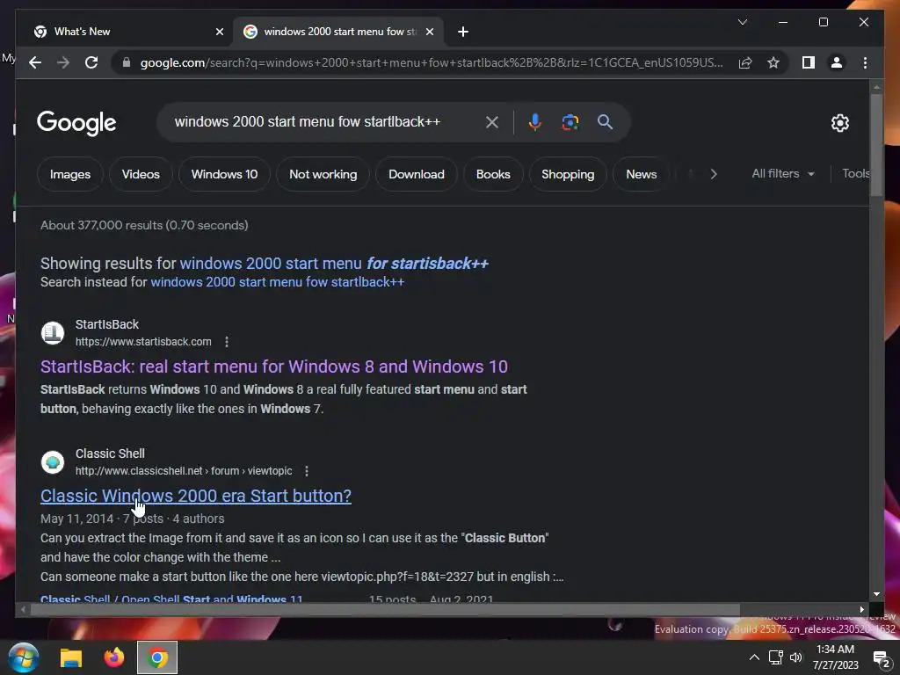Open the Tools options
This screenshot has width=900, height=675.
(x=855, y=174)
